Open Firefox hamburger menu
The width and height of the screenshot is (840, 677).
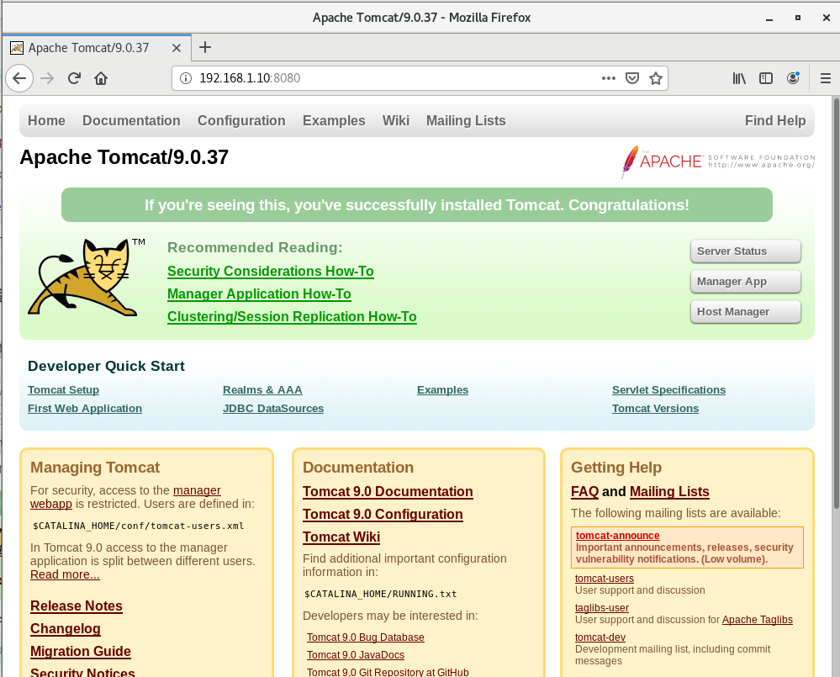(826, 78)
